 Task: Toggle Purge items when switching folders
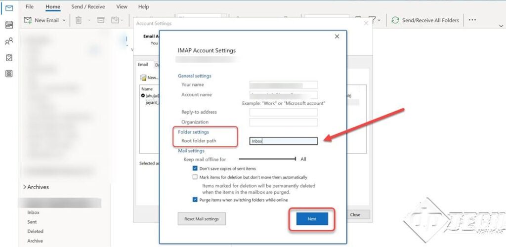tap(195, 200)
